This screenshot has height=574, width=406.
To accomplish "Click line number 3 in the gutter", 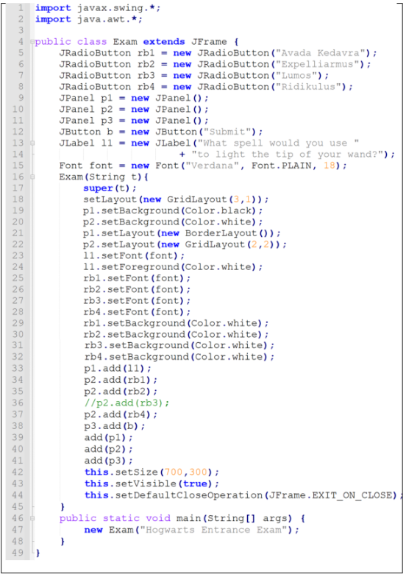I will pyautogui.click(x=21, y=30).
